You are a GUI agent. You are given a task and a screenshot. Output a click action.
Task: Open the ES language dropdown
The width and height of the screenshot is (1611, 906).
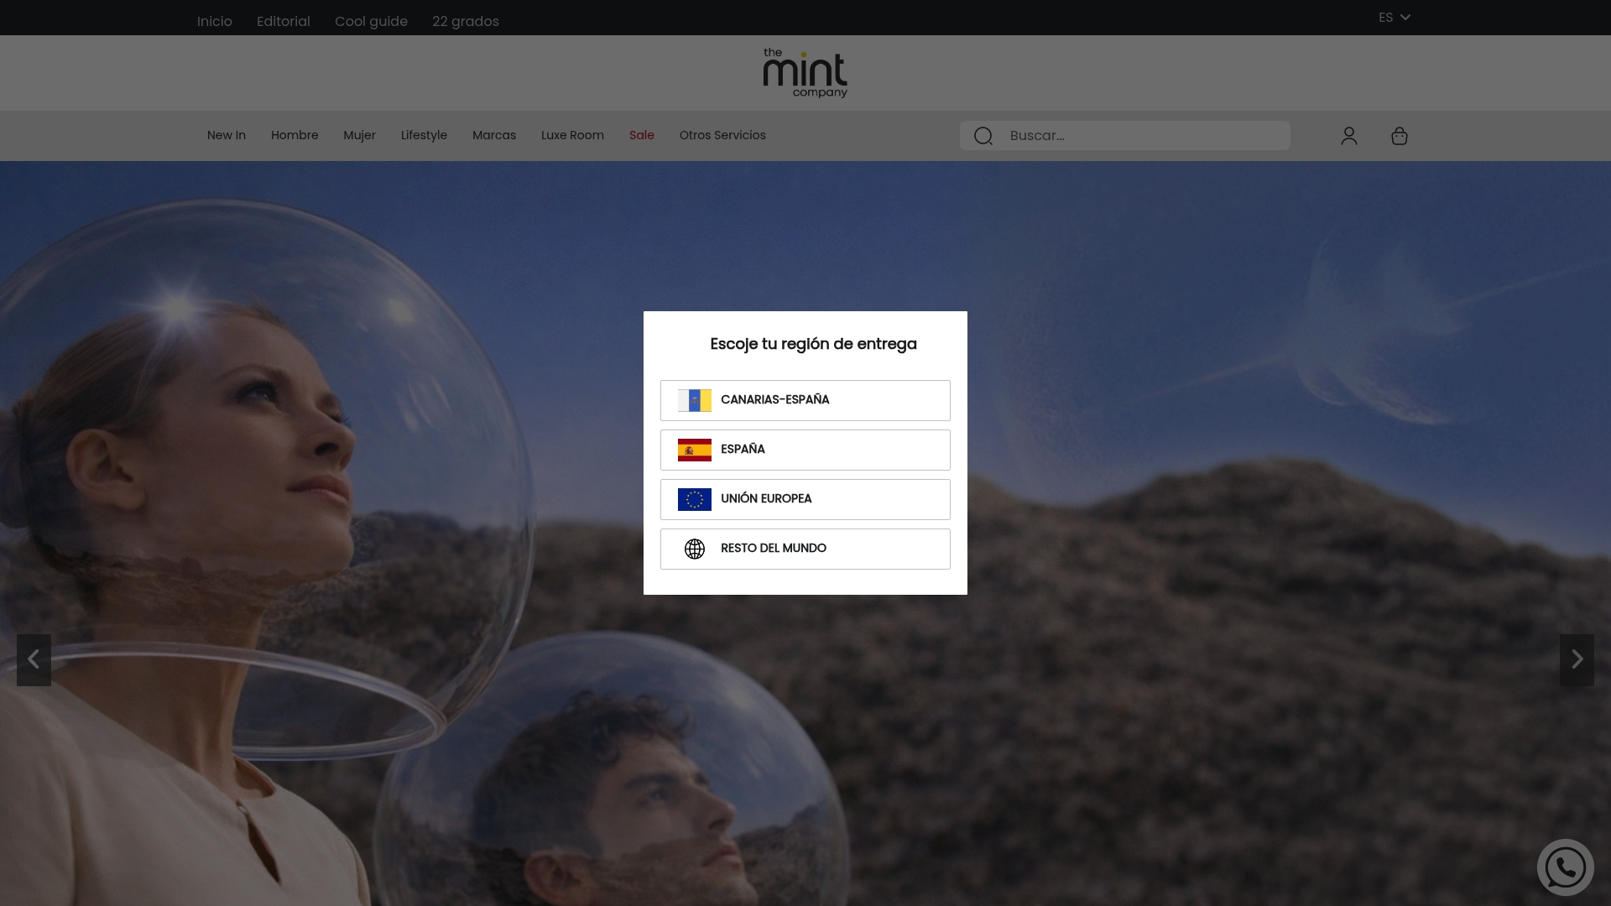[x=1394, y=17]
